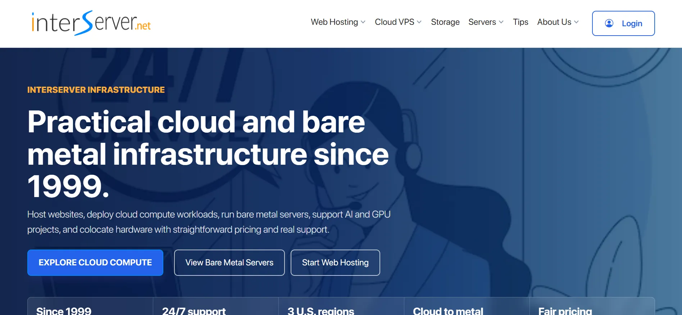Image resolution: width=682 pixels, height=315 pixels.
Task: Expand the About Us dropdown chevron
Action: [x=576, y=22]
